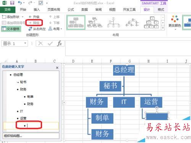Select the 总经理 box in diagram
Image resolution: width=191 pixels, height=143 pixels.
[x=124, y=70]
